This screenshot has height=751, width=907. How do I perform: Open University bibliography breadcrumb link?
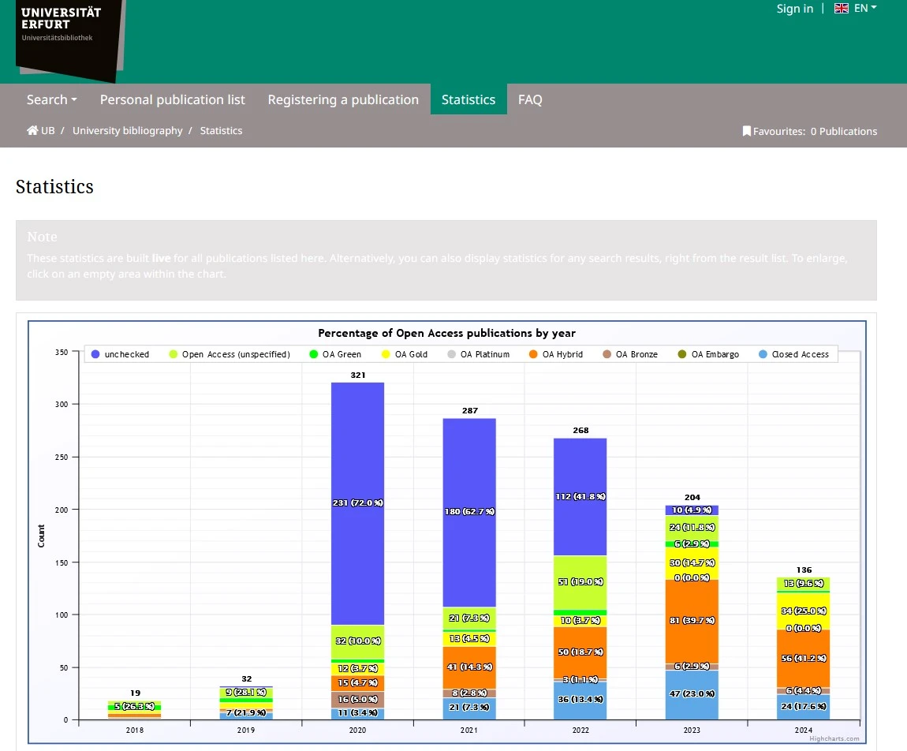(x=127, y=131)
